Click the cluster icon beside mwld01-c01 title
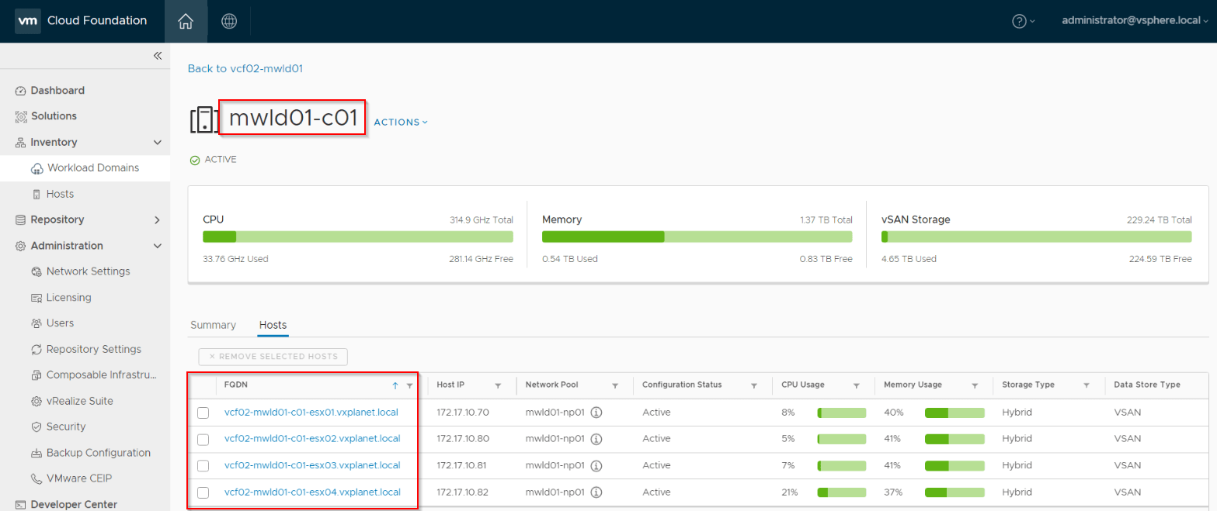 tap(203, 119)
